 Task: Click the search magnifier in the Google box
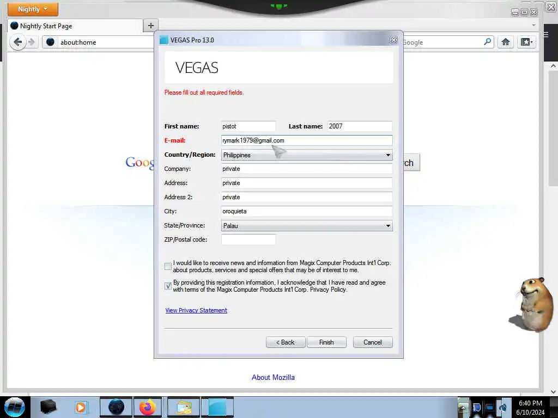[x=487, y=42]
